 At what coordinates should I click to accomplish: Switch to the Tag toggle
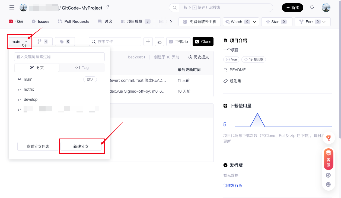[82, 68]
